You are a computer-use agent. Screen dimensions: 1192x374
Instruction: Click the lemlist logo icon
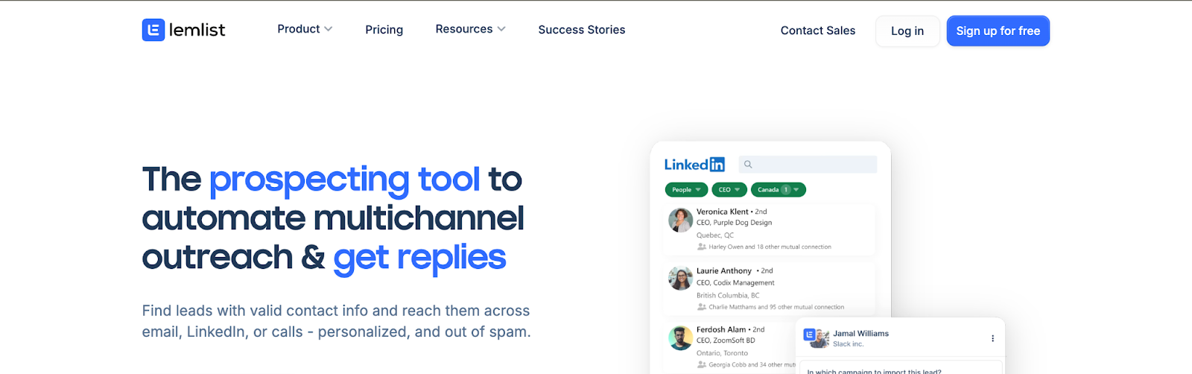point(153,30)
